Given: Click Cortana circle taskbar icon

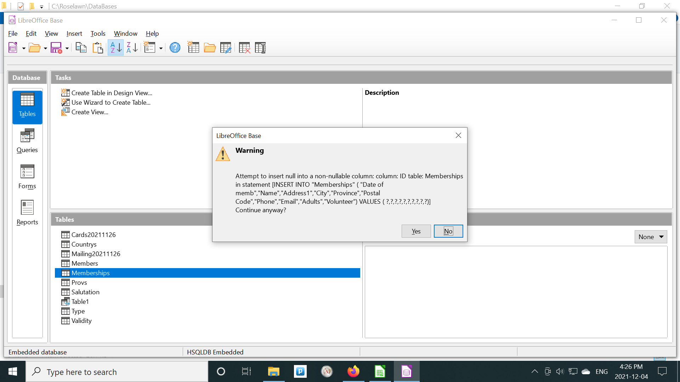Looking at the screenshot, I should pos(221,371).
